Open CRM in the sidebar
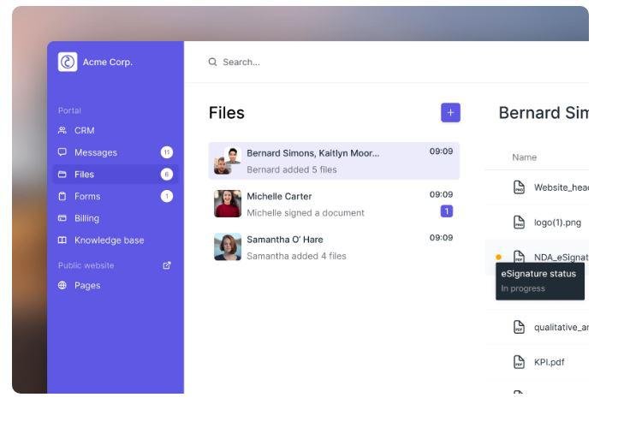The width and height of the screenshot is (618, 433). coord(84,131)
